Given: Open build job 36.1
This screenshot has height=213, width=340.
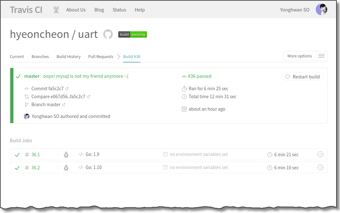Looking at the screenshot, I should [x=35, y=155].
